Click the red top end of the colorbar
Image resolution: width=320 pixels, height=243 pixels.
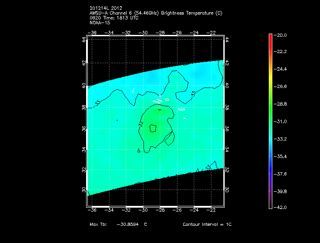click(270, 37)
